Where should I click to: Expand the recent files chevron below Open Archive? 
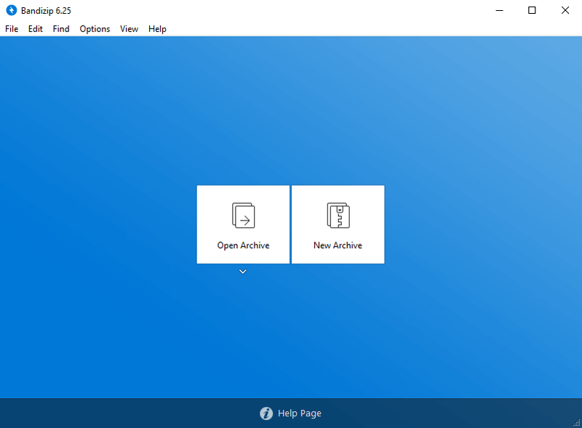tap(243, 272)
